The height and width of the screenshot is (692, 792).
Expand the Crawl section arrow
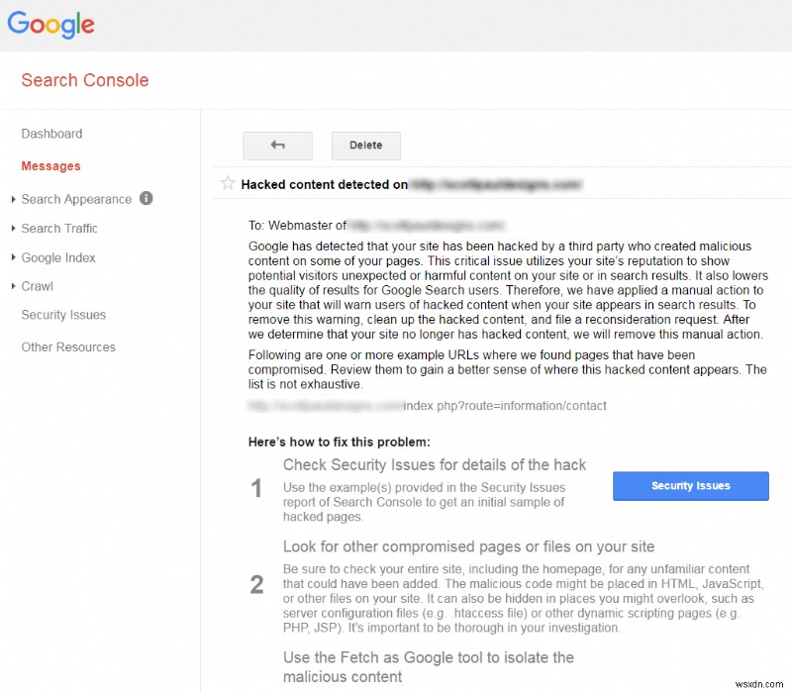point(13,287)
